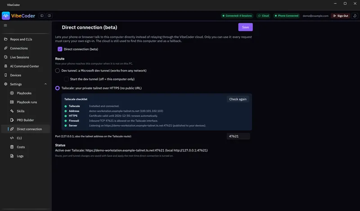The height and width of the screenshot is (211, 360).
Task: Click the note about Save applying route changes
Action: click(x=114, y=156)
